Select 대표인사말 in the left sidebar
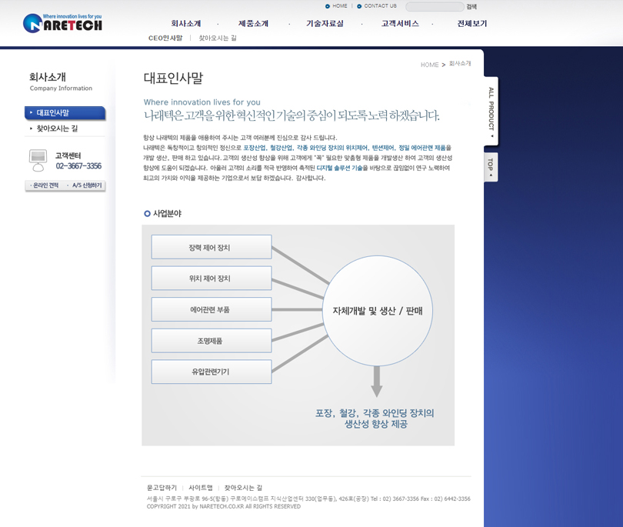 coord(65,113)
